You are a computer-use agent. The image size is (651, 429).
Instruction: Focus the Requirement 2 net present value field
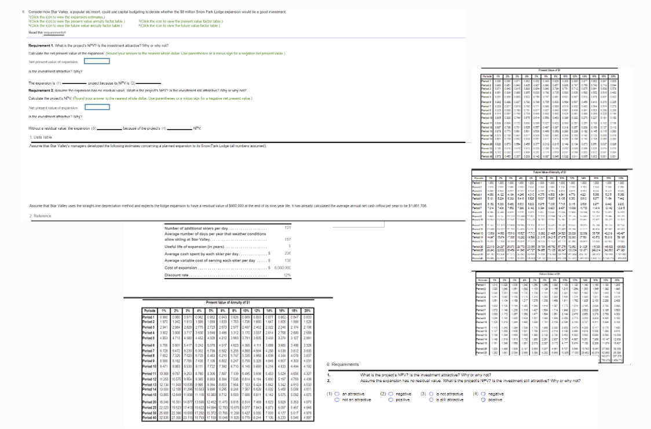click(x=97, y=107)
